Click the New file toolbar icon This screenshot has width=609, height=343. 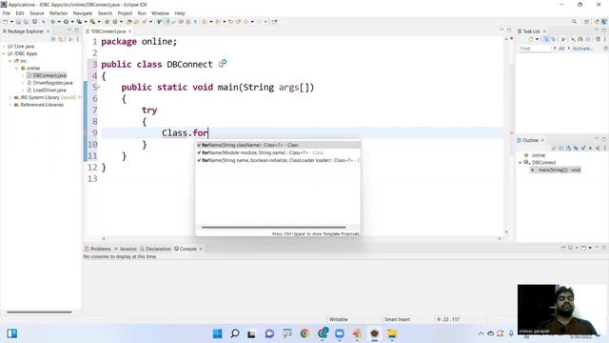[x=6, y=21]
